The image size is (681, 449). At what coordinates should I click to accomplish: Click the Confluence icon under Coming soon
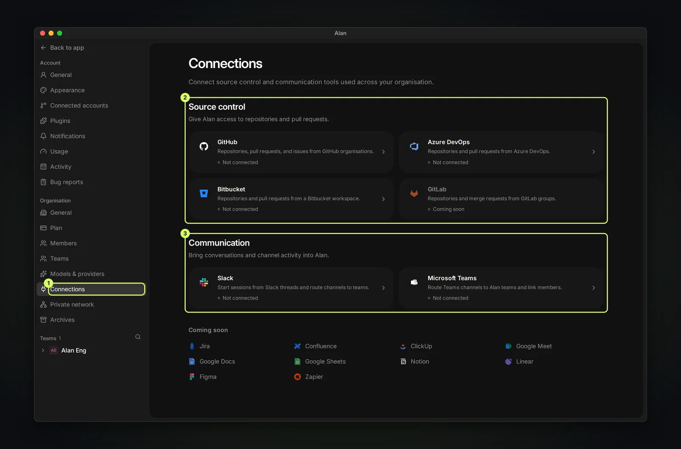tap(298, 346)
